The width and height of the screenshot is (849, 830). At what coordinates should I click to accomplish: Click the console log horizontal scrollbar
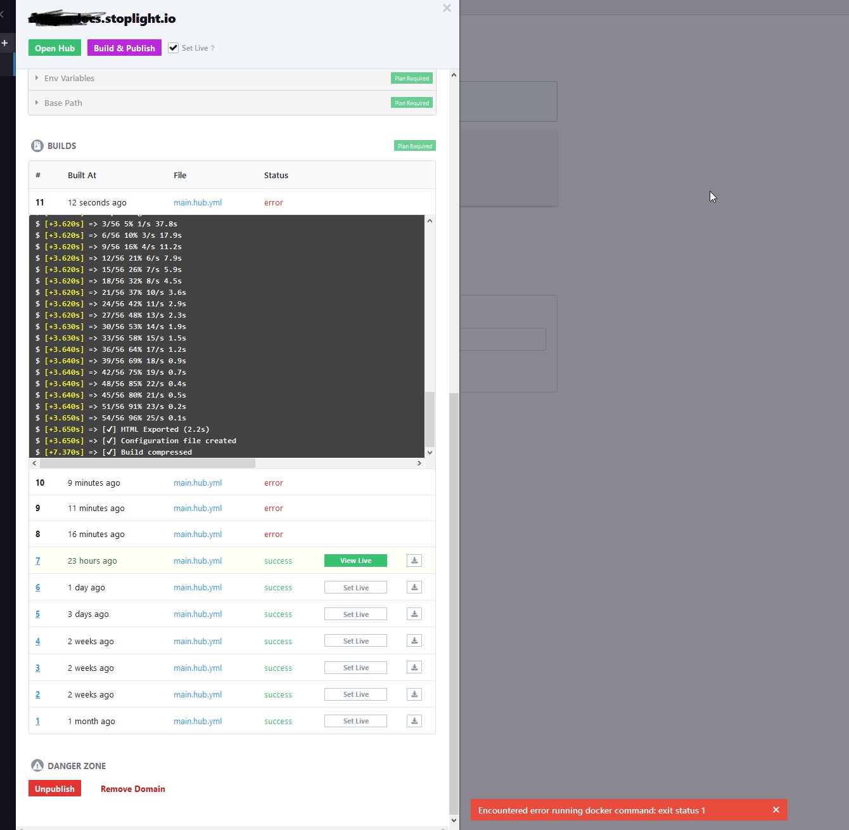click(143, 463)
